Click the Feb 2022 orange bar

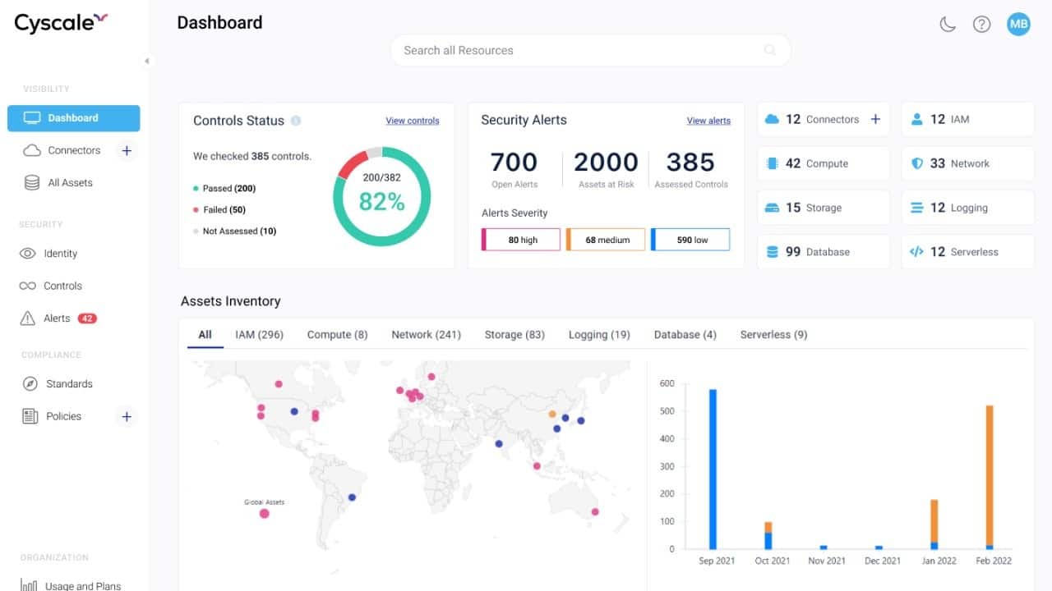click(x=990, y=474)
